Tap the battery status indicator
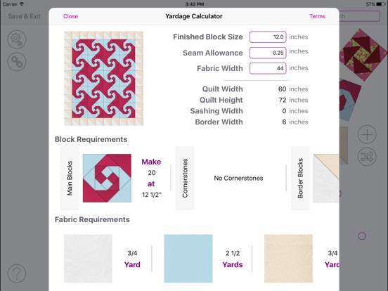 pos(380,4)
